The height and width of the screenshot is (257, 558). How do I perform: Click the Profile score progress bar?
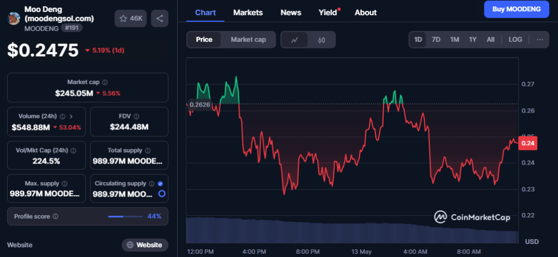(x=125, y=216)
